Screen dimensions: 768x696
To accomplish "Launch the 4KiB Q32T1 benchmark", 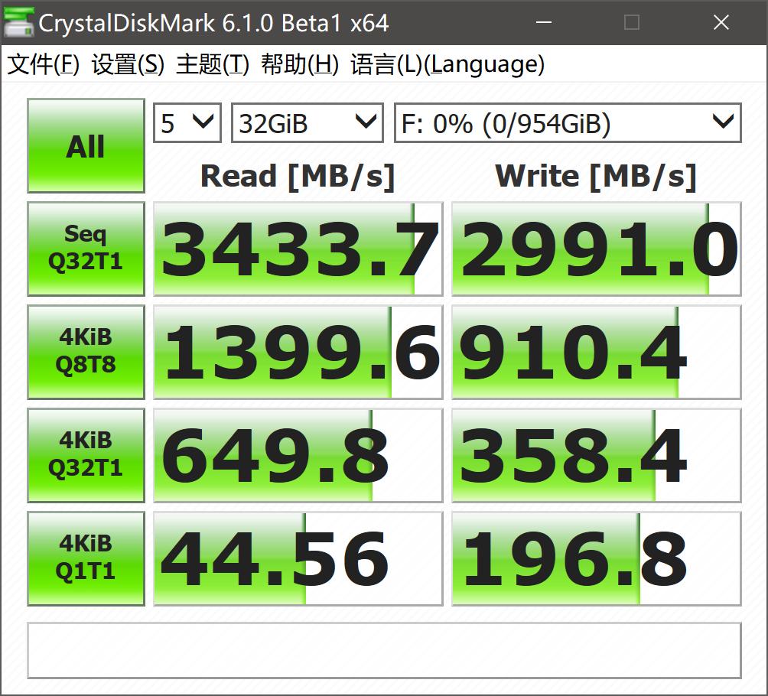I will [x=85, y=454].
